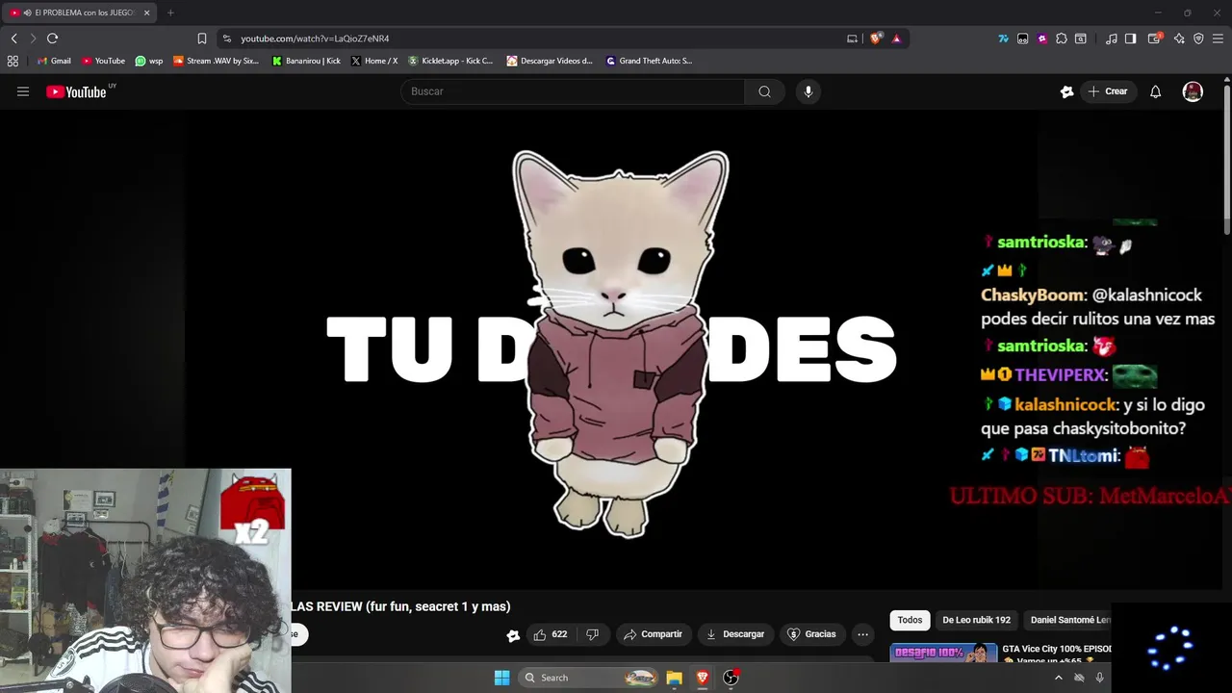Click the sparkle icon left of likes
Viewport: 1232px width, 693px height.
point(513,634)
